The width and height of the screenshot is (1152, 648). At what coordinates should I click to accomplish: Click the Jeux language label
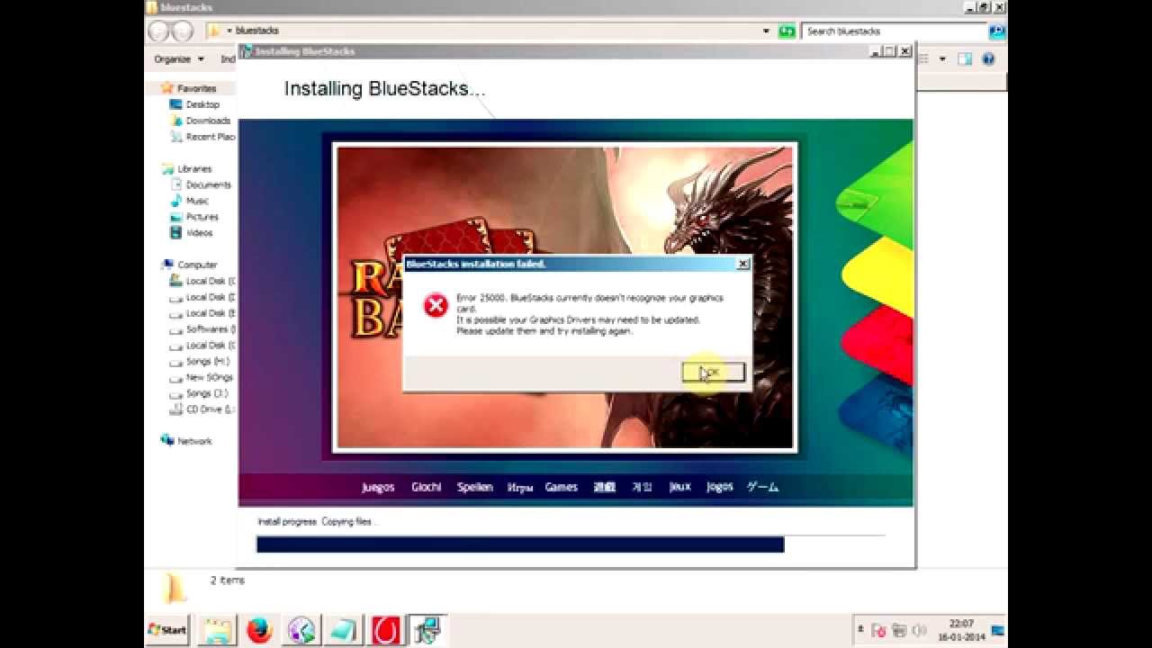point(679,487)
